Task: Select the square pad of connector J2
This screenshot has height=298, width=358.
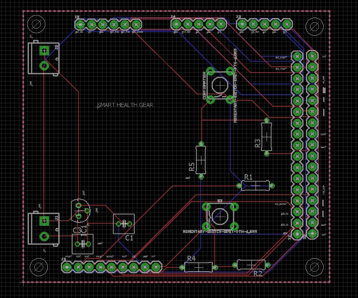Action: pyautogui.click(x=44, y=50)
